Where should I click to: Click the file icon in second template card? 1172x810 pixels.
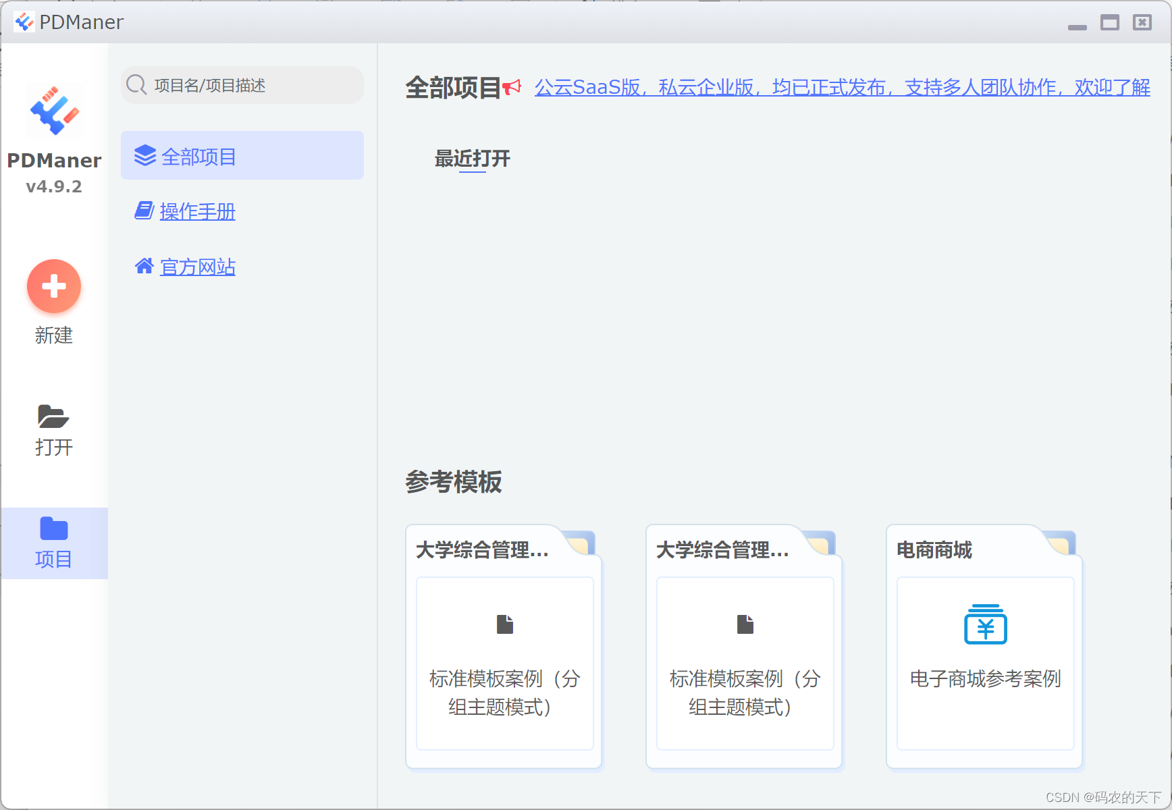tap(745, 624)
